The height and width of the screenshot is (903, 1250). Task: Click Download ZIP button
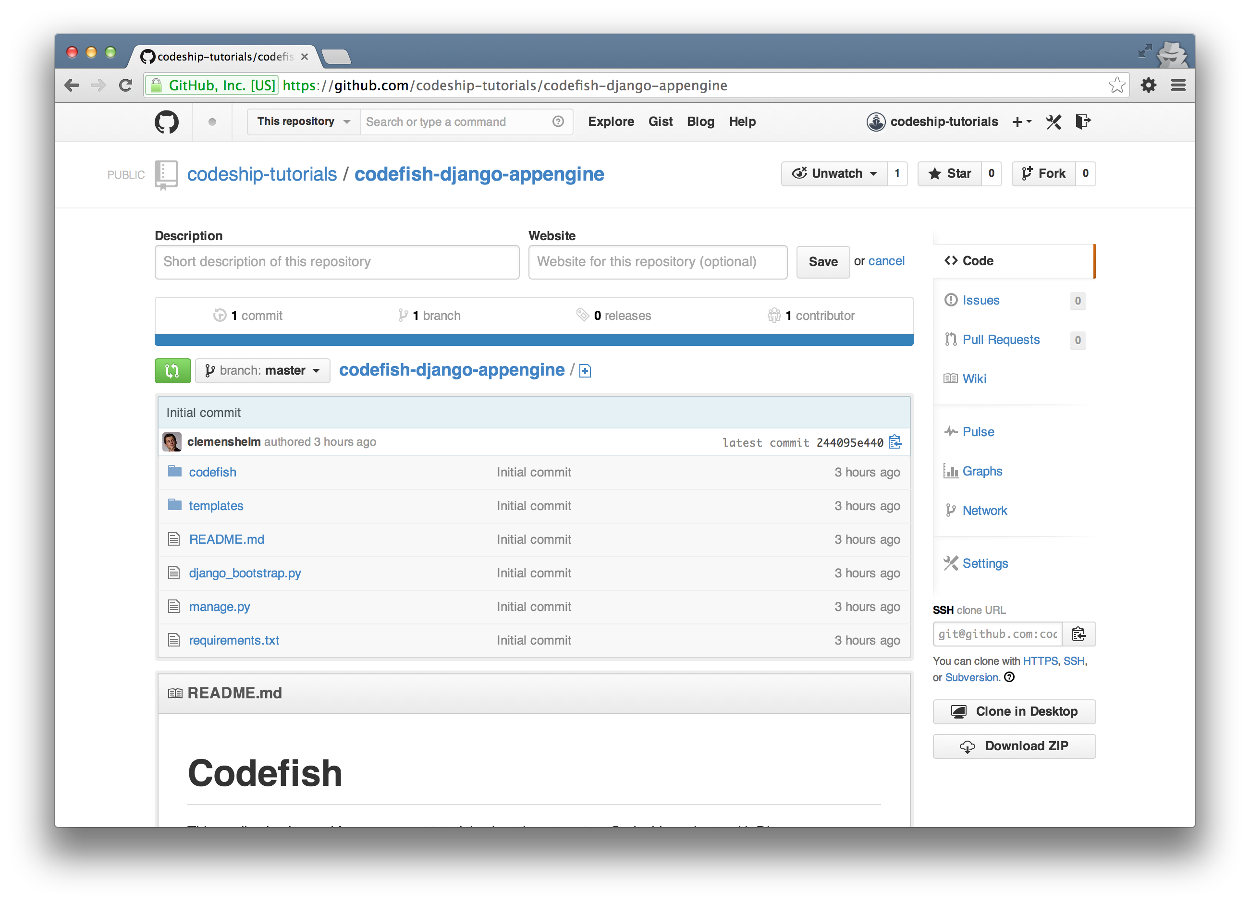[x=1014, y=746]
